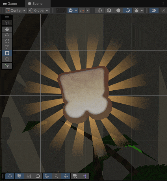Open the custom editor tools button
Image resolution: width=167 pixels, height=181 pixels.
pyautogui.click(x=7, y=66)
